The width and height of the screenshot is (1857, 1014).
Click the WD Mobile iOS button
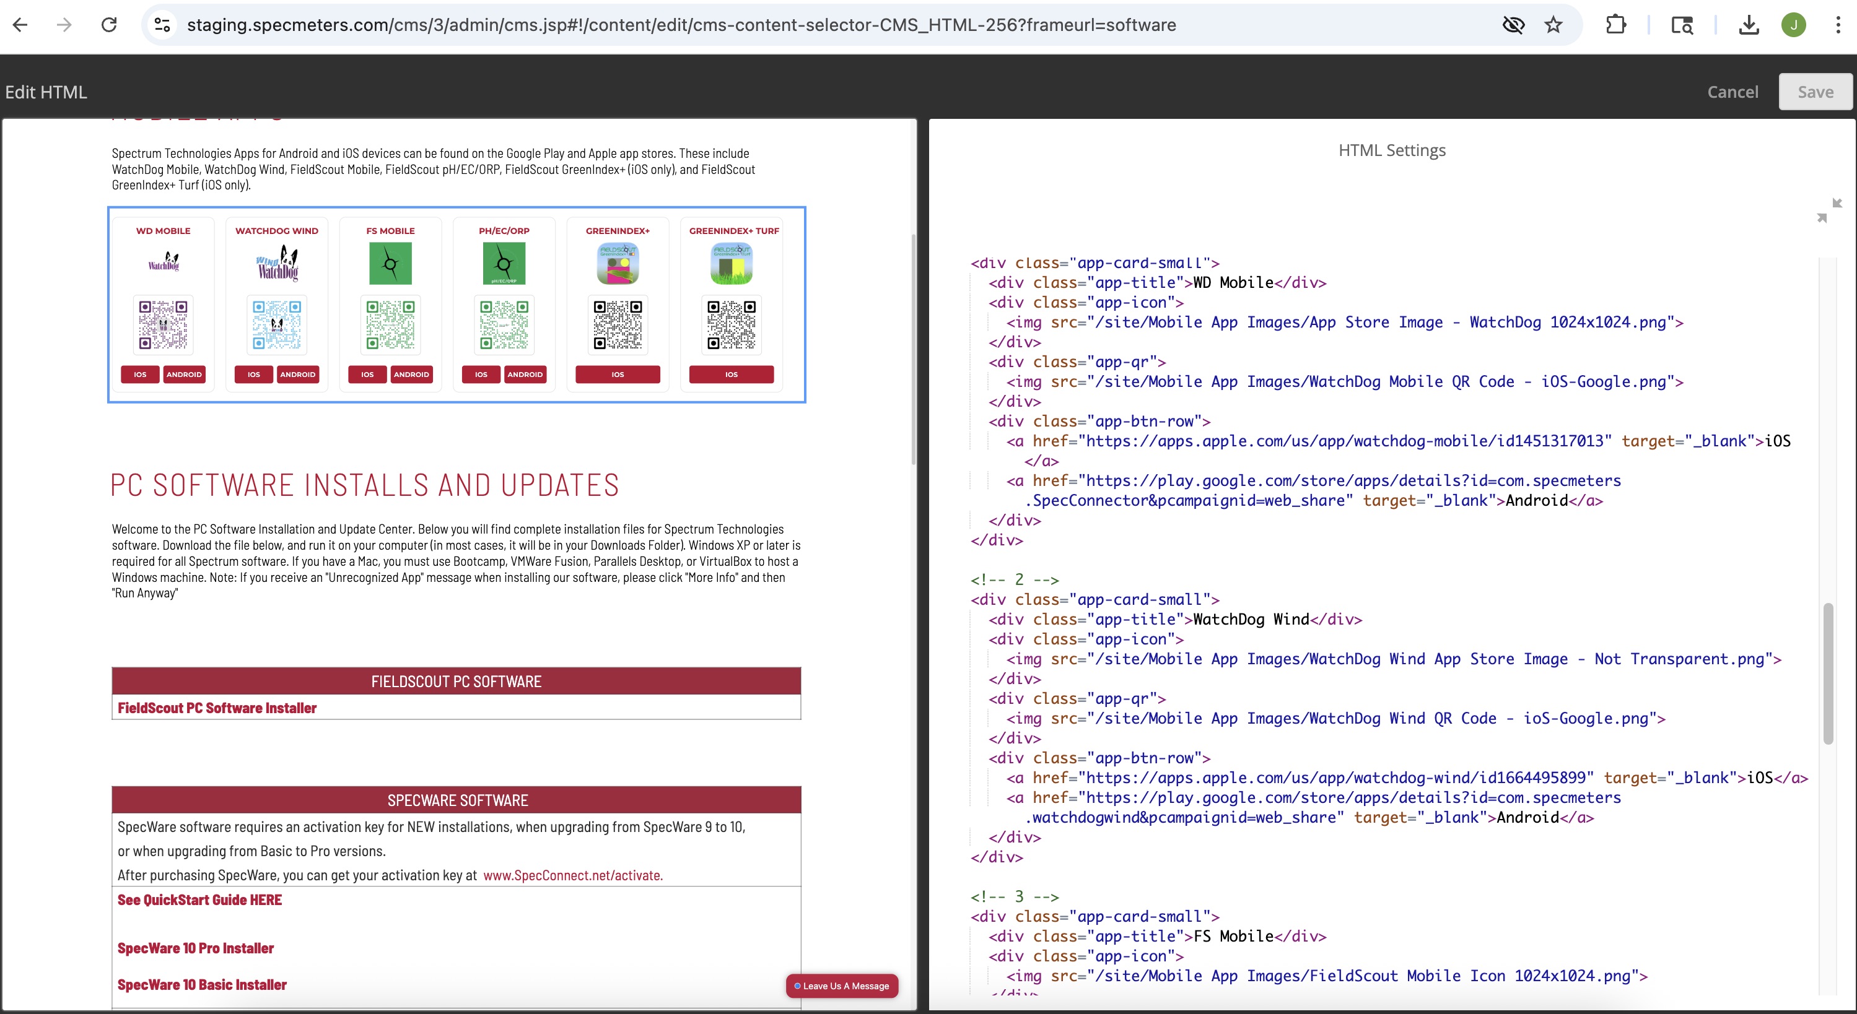pos(140,374)
